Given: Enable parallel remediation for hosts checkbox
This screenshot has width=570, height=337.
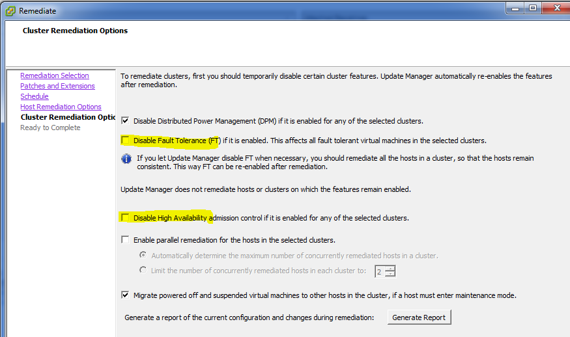Looking at the screenshot, I should pyautogui.click(x=125, y=239).
